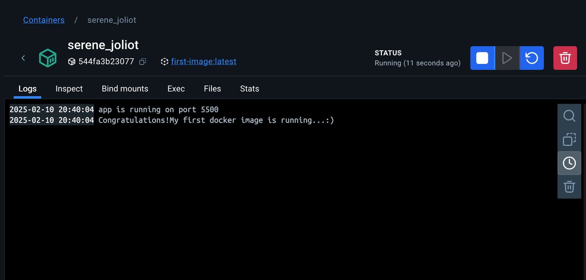Copy container ID 544fa3b23077

click(x=143, y=62)
